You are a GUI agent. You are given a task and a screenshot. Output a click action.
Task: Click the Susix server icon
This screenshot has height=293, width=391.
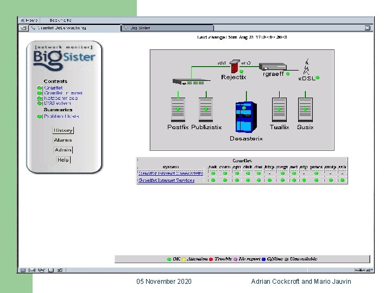pyautogui.click(x=305, y=110)
